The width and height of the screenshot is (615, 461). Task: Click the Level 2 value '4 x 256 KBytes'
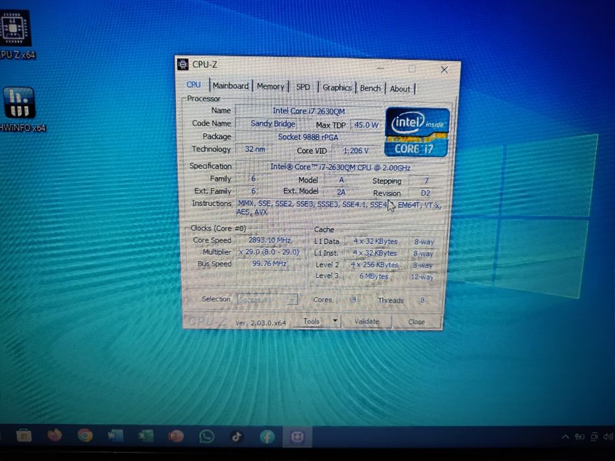pyautogui.click(x=374, y=265)
